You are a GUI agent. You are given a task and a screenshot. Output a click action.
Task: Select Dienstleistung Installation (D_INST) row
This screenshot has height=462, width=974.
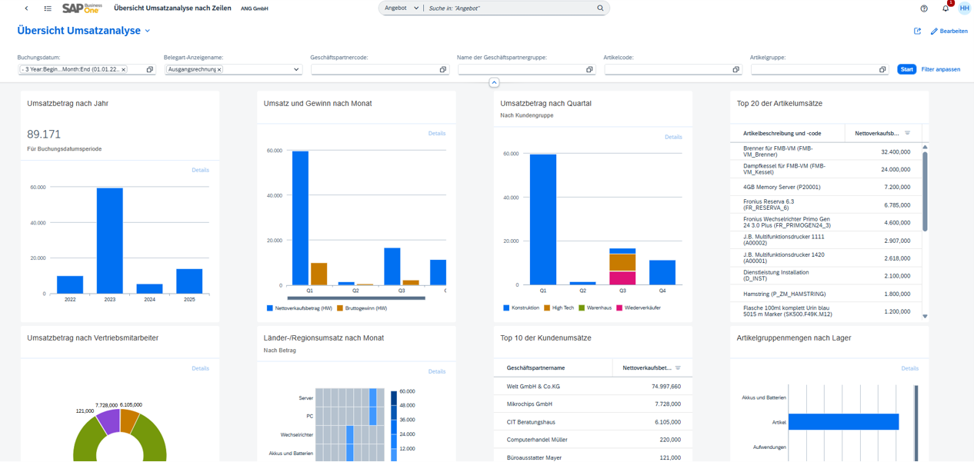(826, 275)
